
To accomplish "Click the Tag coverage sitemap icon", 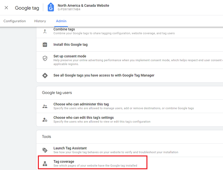I will pyautogui.click(x=45, y=163).
